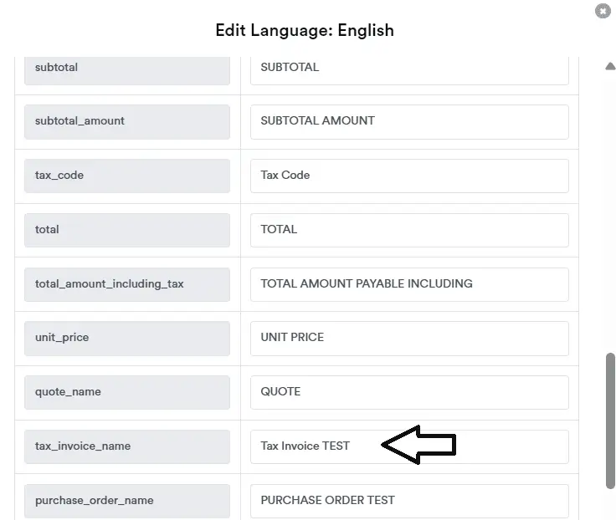Image resolution: width=616 pixels, height=520 pixels.
Task: Click the Tax Code input field
Action: 408,176
